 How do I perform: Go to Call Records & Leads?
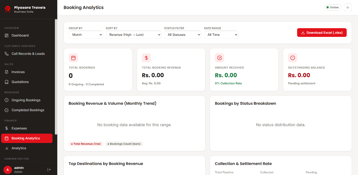[x=27, y=54]
